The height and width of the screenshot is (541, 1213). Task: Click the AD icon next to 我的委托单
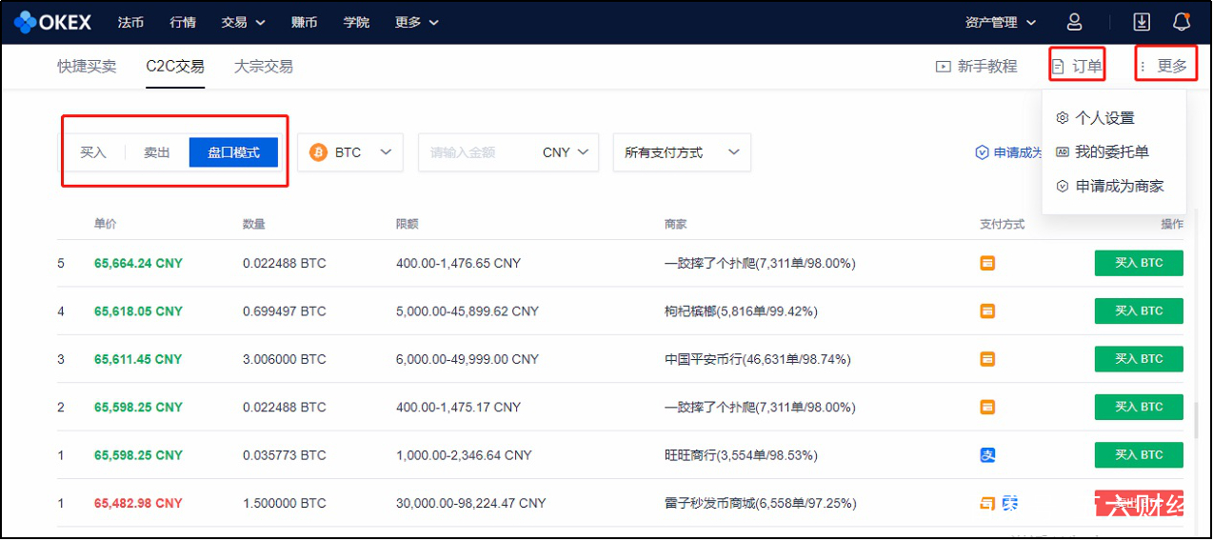point(1063,151)
